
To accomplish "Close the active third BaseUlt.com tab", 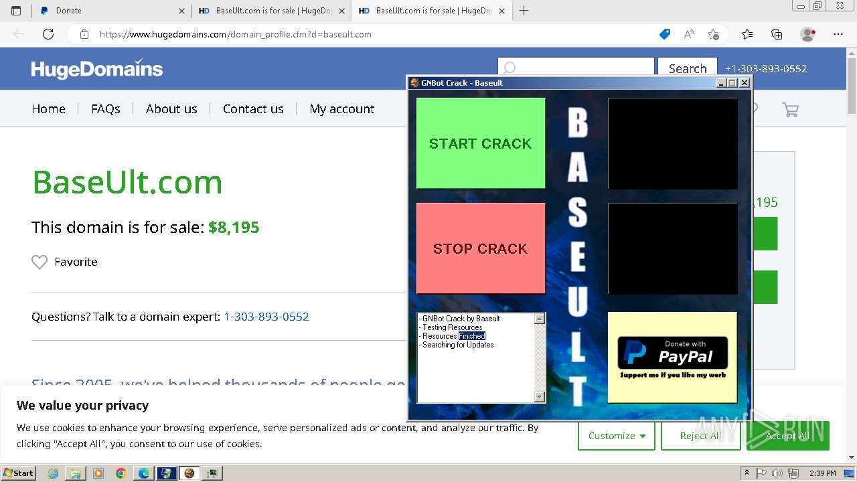I will click(x=501, y=11).
